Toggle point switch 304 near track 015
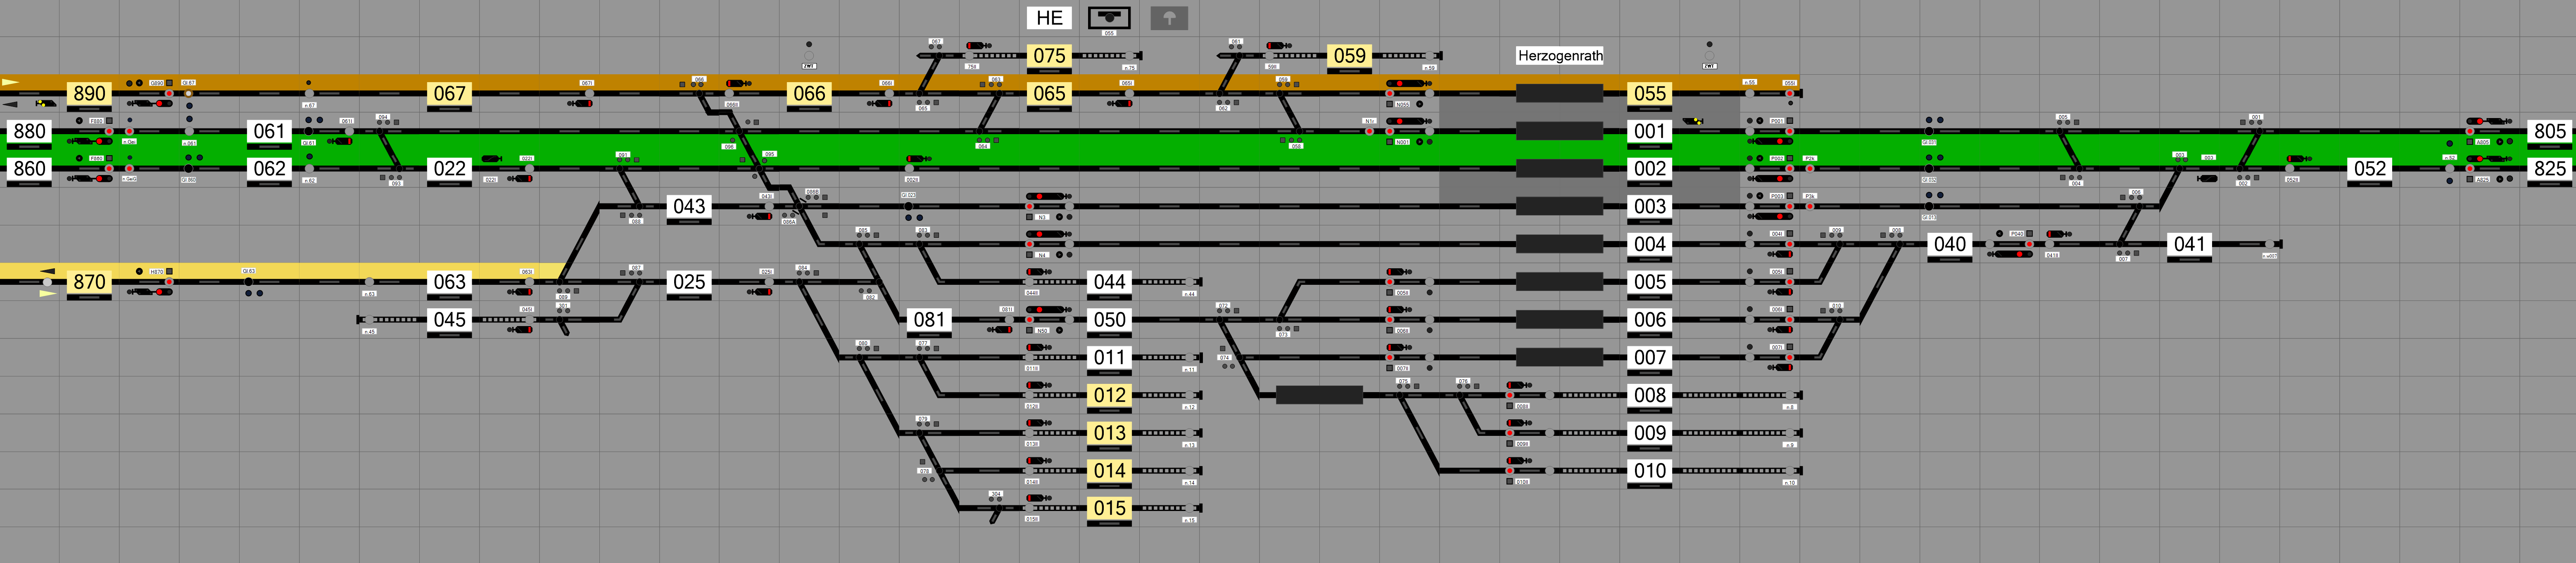Image resolution: width=2576 pixels, height=563 pixels. 996,494
